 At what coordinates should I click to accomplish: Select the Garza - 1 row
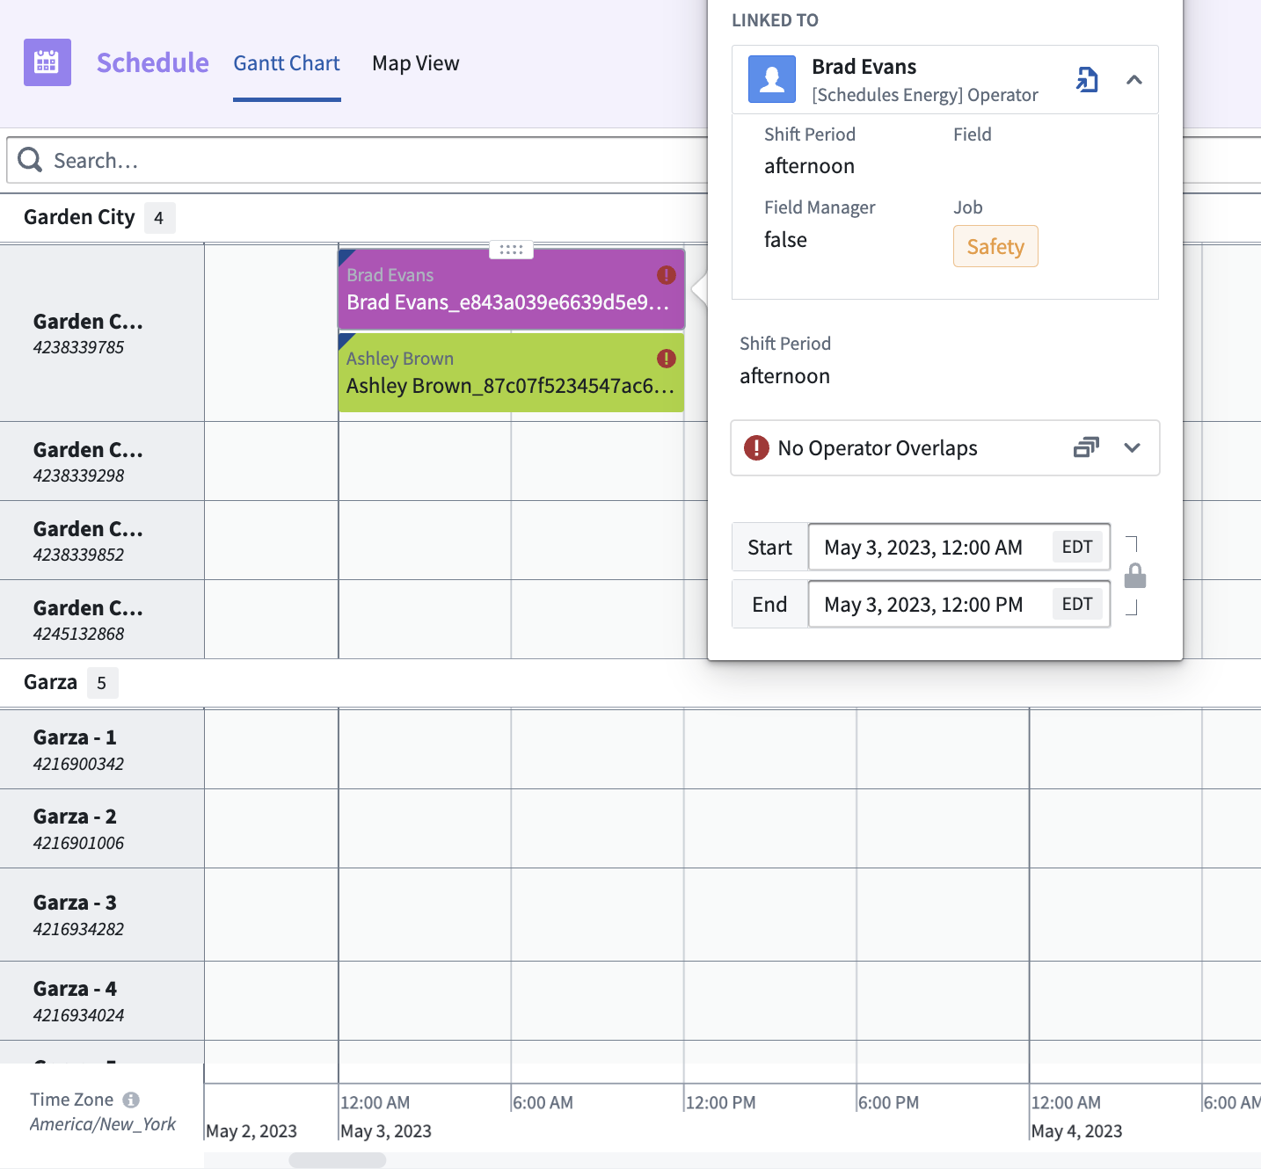(x=102, y=750)
